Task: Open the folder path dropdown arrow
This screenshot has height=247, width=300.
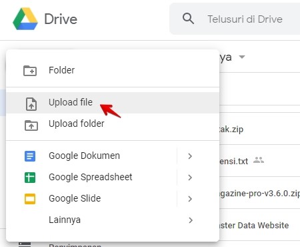Action: (x=242, y=57)
